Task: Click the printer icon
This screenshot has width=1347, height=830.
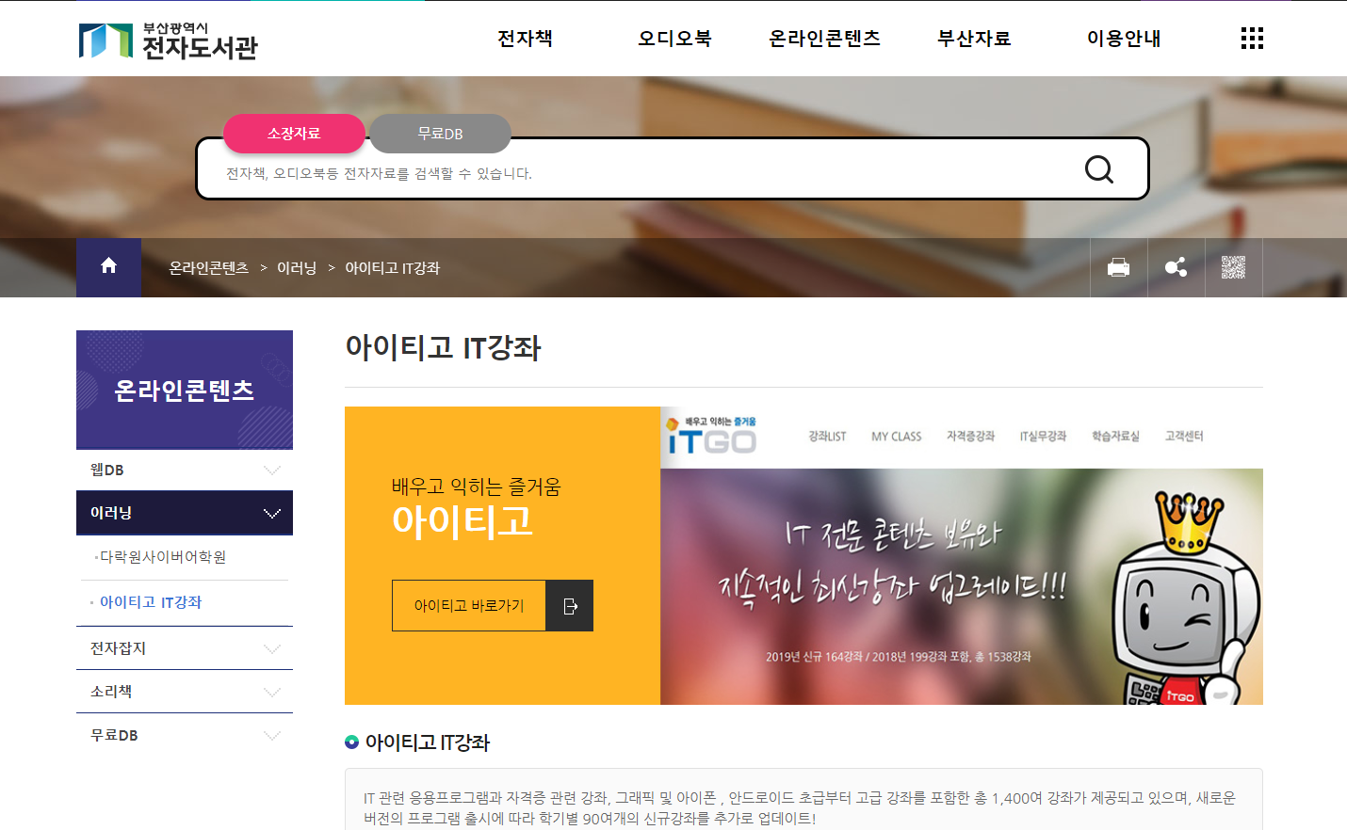Action: tap(1119, 267)
